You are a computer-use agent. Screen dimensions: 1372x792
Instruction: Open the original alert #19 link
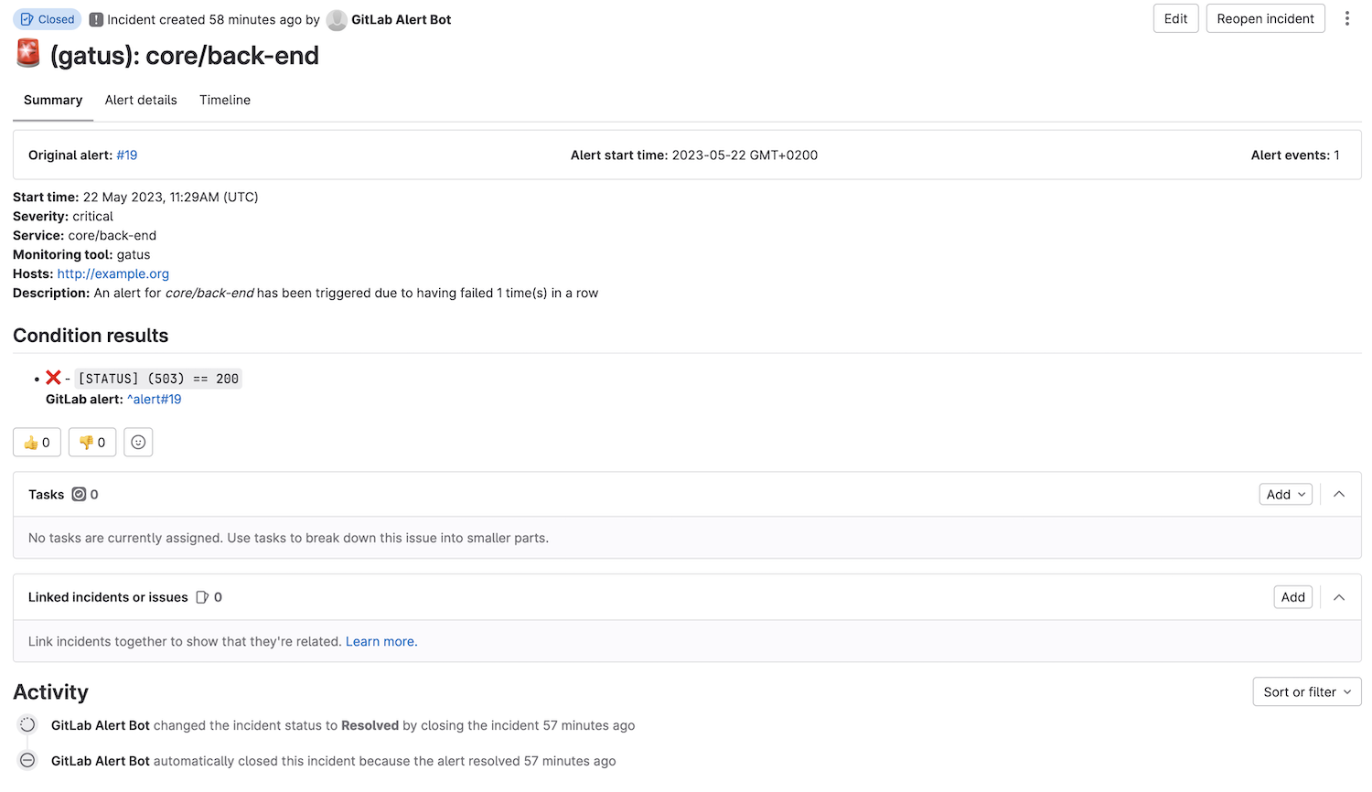click(x=126, y=155)
